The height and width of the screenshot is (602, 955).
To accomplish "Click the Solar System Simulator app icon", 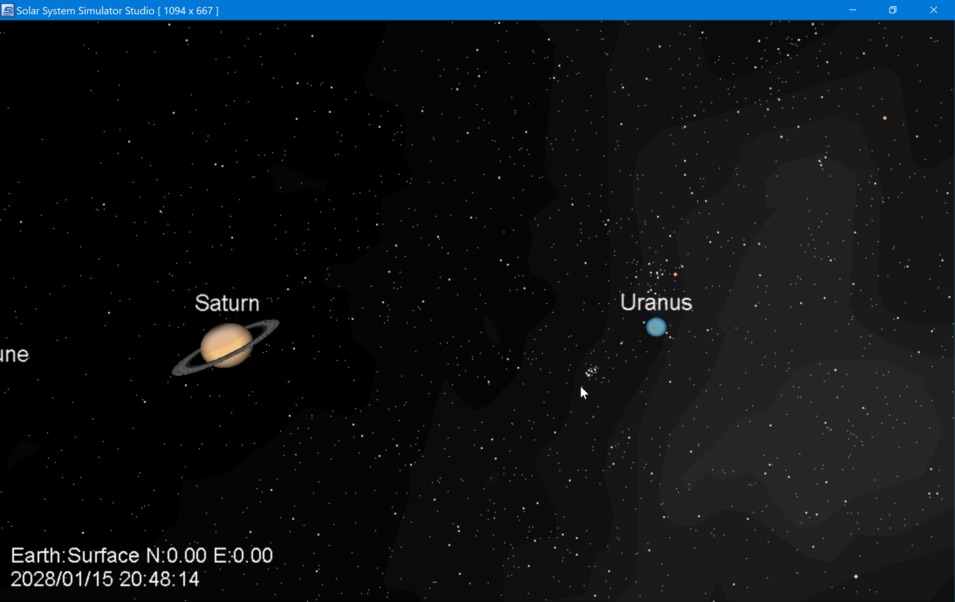I will point(8,10).
